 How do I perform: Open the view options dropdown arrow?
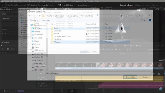coord(144,20)
